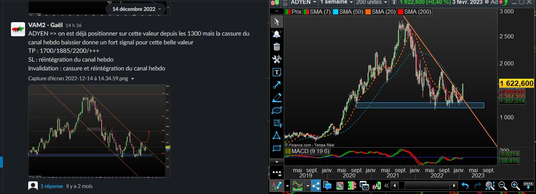
Task: Click the VAM2 - Gaël sender name
Action: 45,25
